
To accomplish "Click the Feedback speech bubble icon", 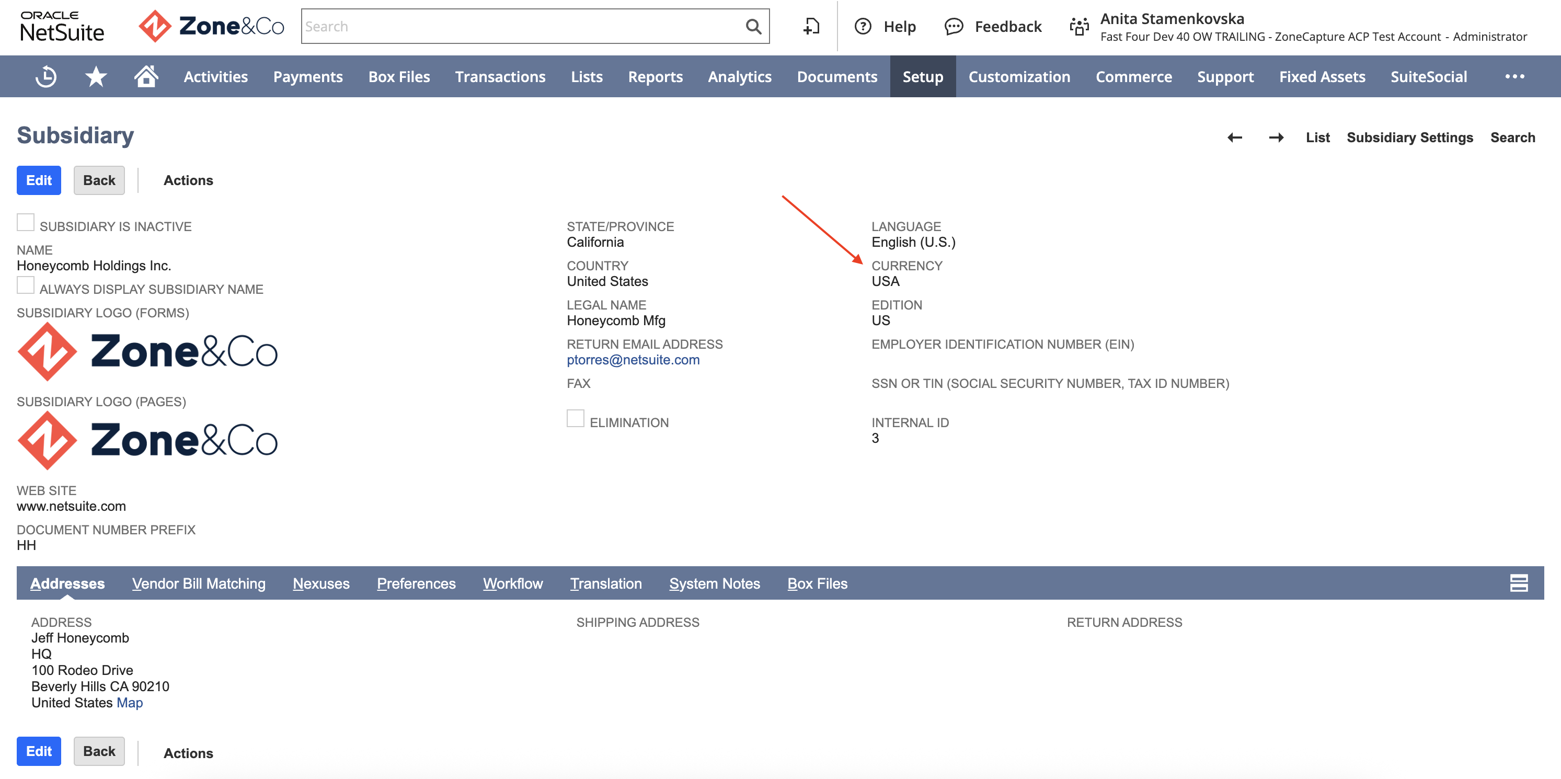I will [953, 27].
